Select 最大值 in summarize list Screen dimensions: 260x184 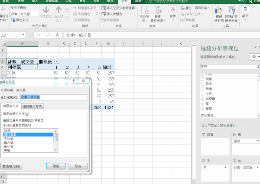click(28, 142)
